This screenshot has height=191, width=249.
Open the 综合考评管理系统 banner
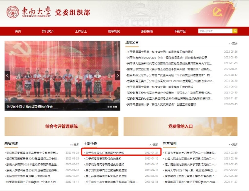click(x=61, y=126)
